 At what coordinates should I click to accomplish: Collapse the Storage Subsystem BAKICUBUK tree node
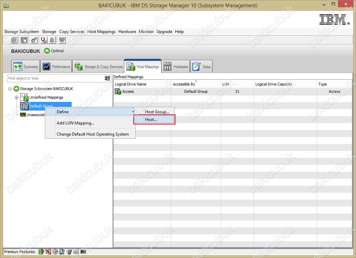(x=10, y=89)
